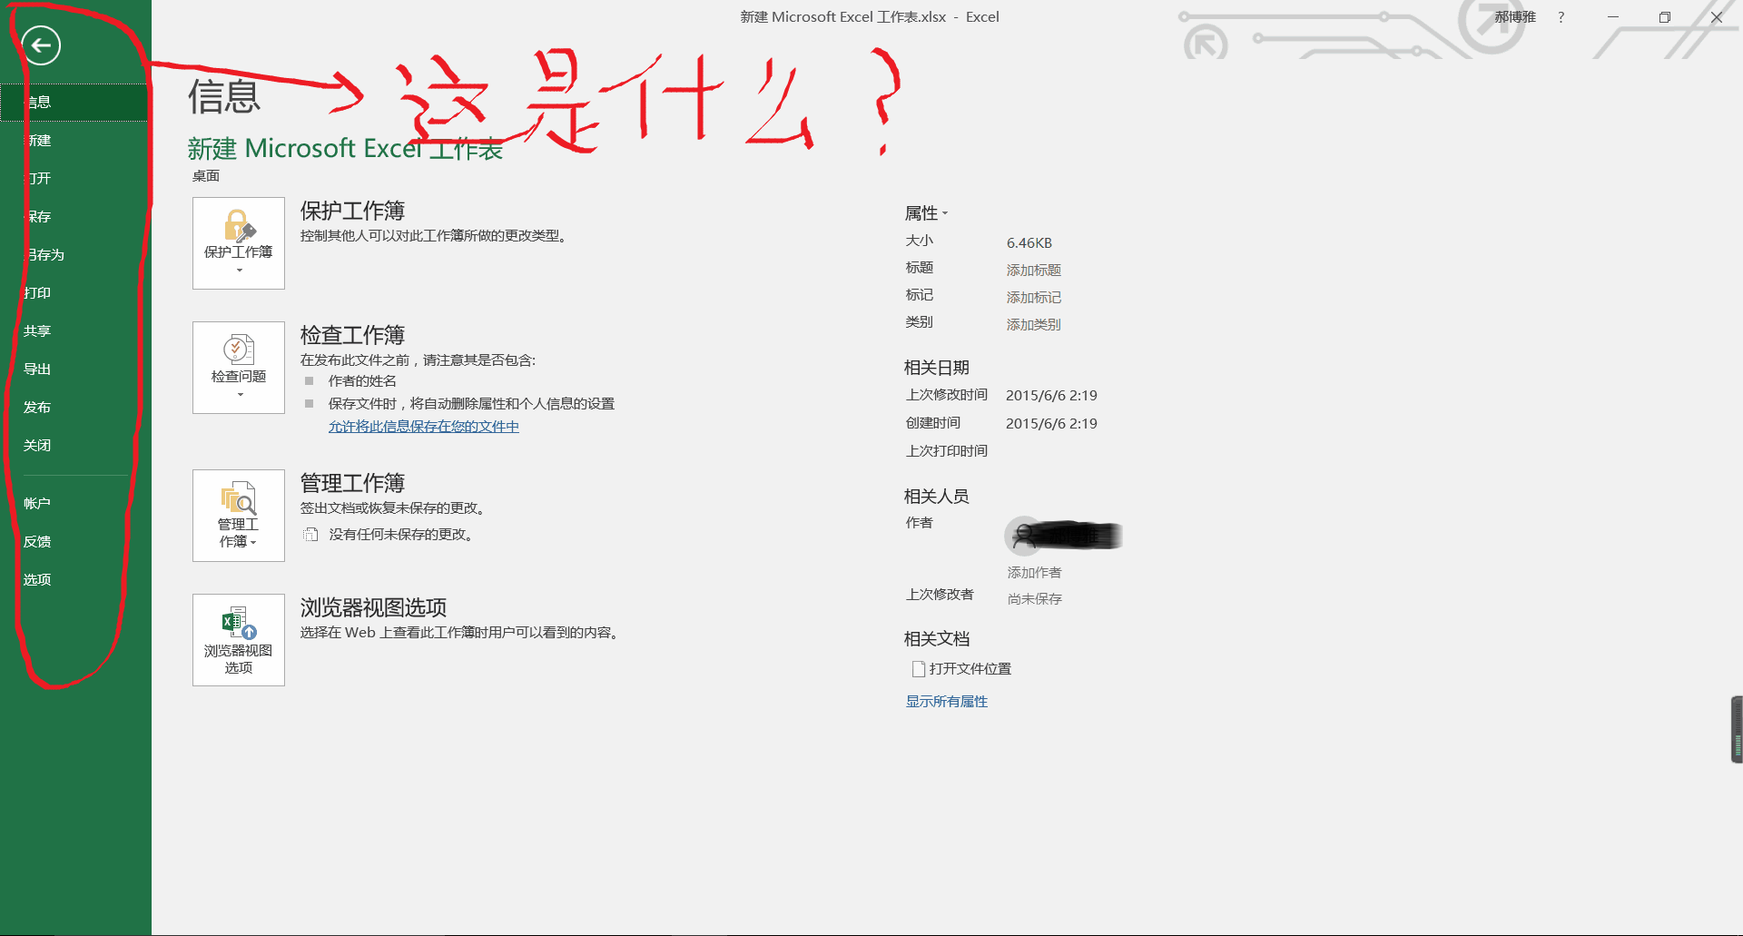Expand the 属性 properties dropdown

click(926, 213)
